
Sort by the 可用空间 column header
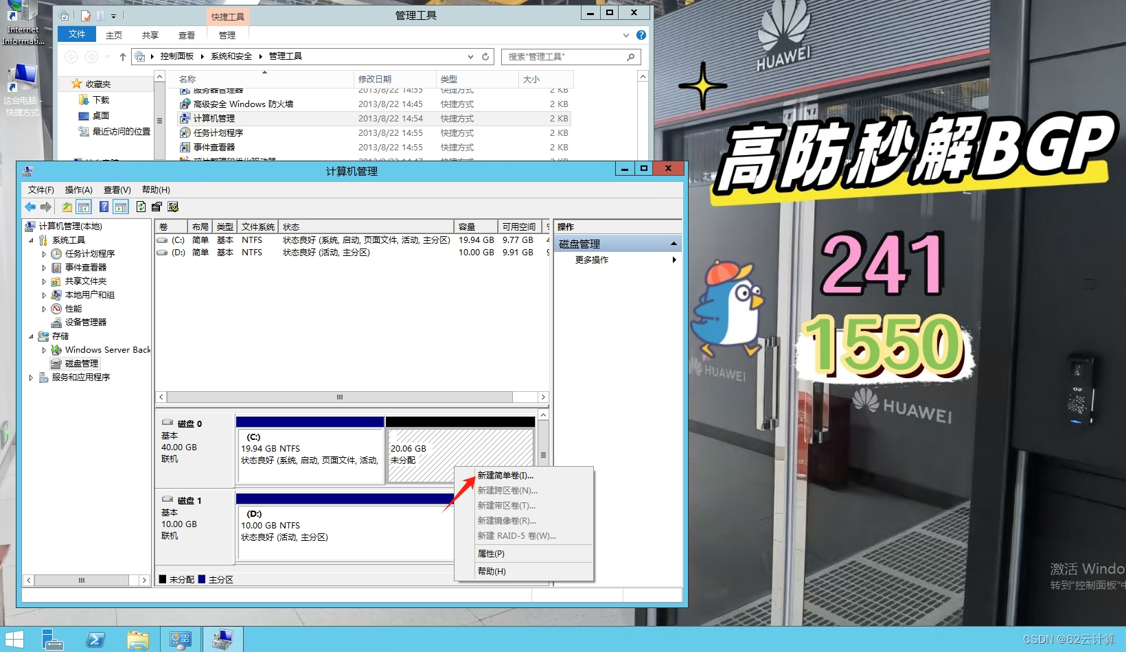click(520, 226)
